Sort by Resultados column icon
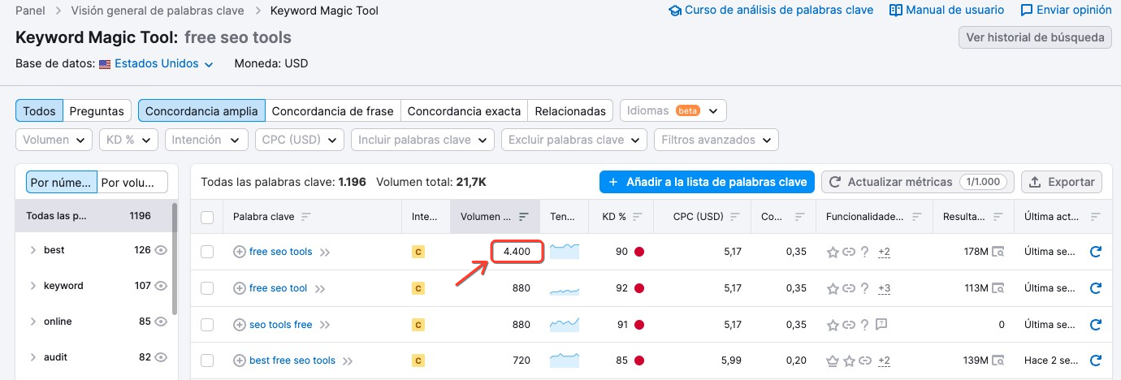 997,217
